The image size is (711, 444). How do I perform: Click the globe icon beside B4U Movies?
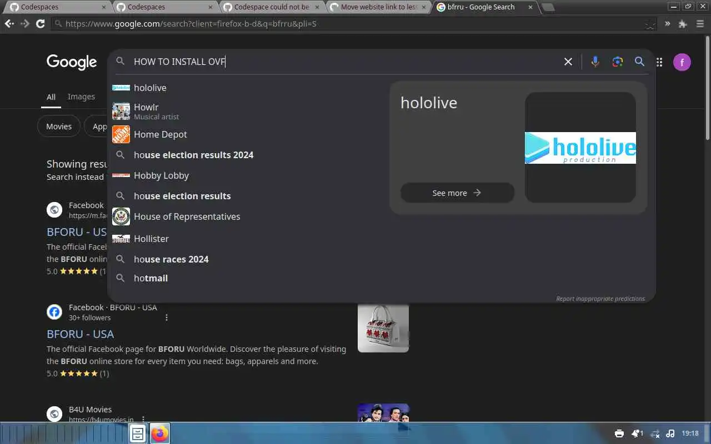point(54,414)
